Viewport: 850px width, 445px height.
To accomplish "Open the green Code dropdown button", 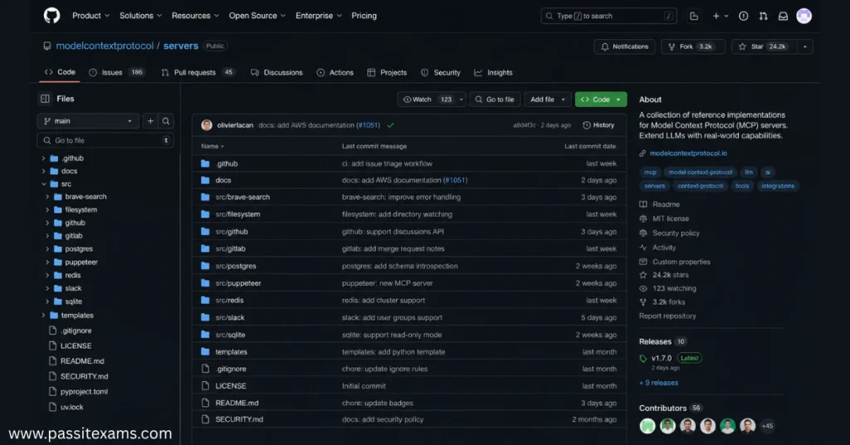I will point(601,99).
